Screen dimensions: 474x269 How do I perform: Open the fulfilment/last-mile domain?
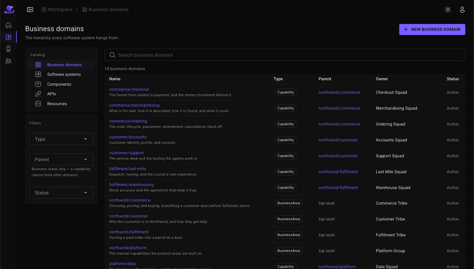tap(127, 169)
